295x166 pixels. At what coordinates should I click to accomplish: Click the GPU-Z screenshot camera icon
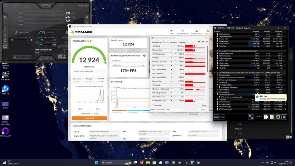[x=199, y=42]
